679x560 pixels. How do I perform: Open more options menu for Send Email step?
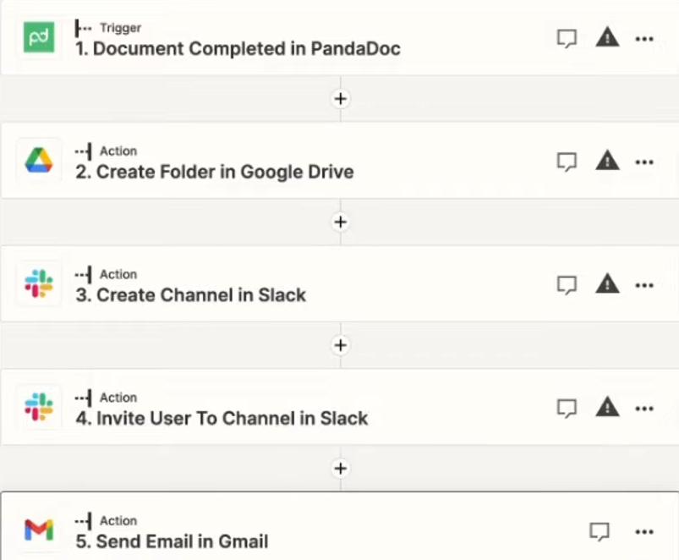click(x=644, y=532)
